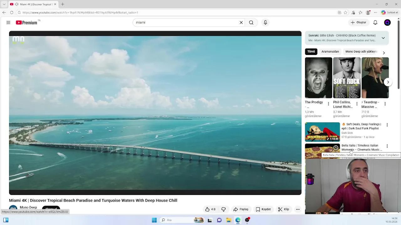Show more filter chips with right arrow
This screenshot has width=401, height=225.
[384, 53]
